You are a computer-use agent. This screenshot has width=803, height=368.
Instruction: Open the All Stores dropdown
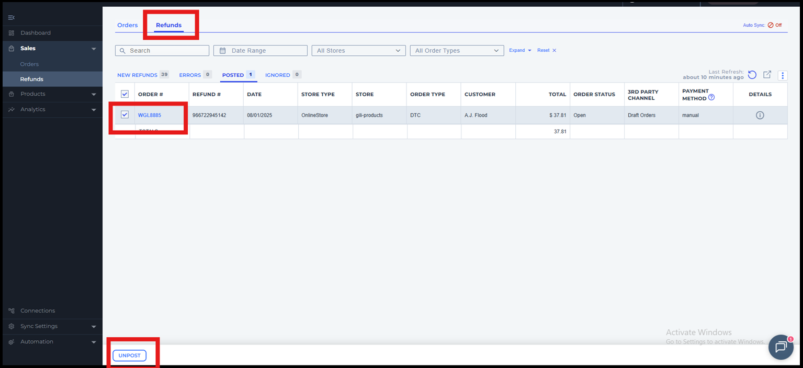[x=358, y=51]
